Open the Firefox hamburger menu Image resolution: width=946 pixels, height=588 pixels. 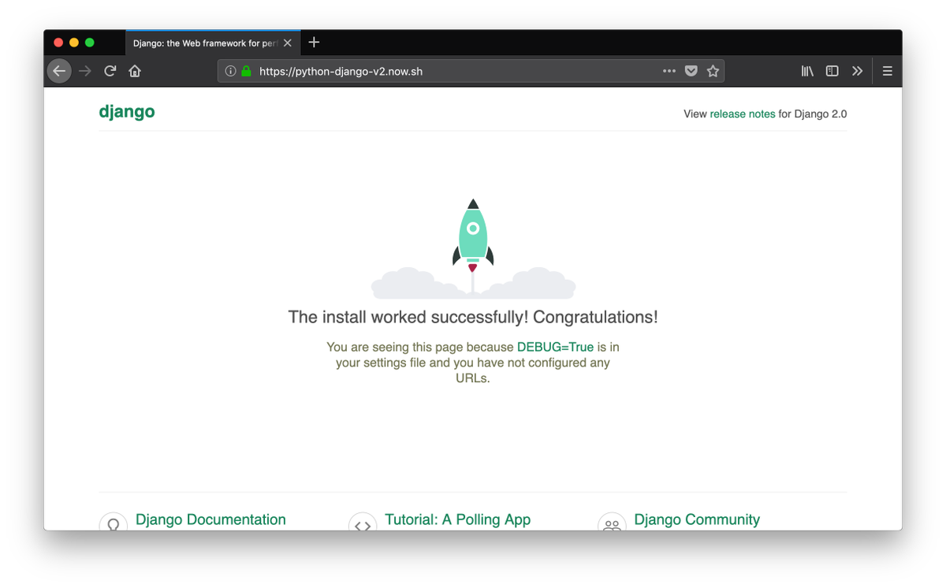(x=887, y=71)
